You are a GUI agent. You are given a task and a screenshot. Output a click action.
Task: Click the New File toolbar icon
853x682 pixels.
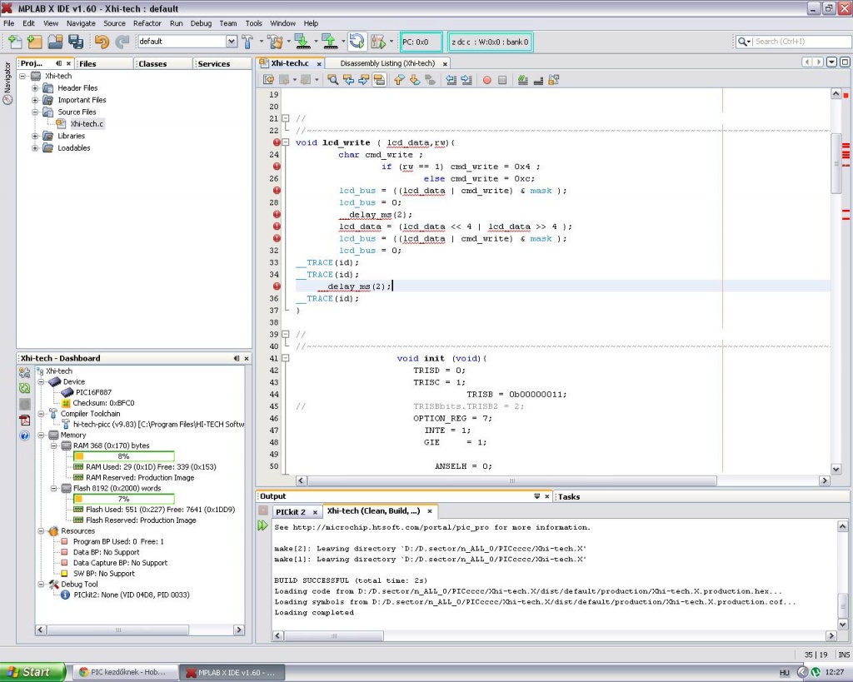(x=14, y=42)
